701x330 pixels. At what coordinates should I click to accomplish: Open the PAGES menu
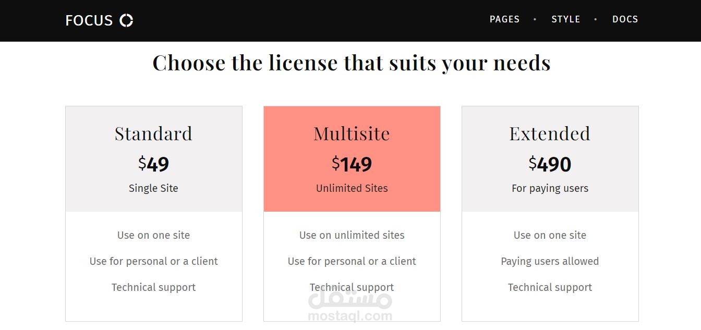pos(504,19)
